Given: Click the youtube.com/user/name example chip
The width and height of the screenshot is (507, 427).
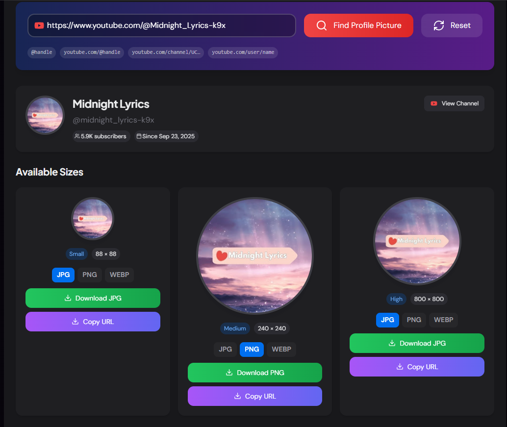Looking at the screenshot, I should (243, 52).
